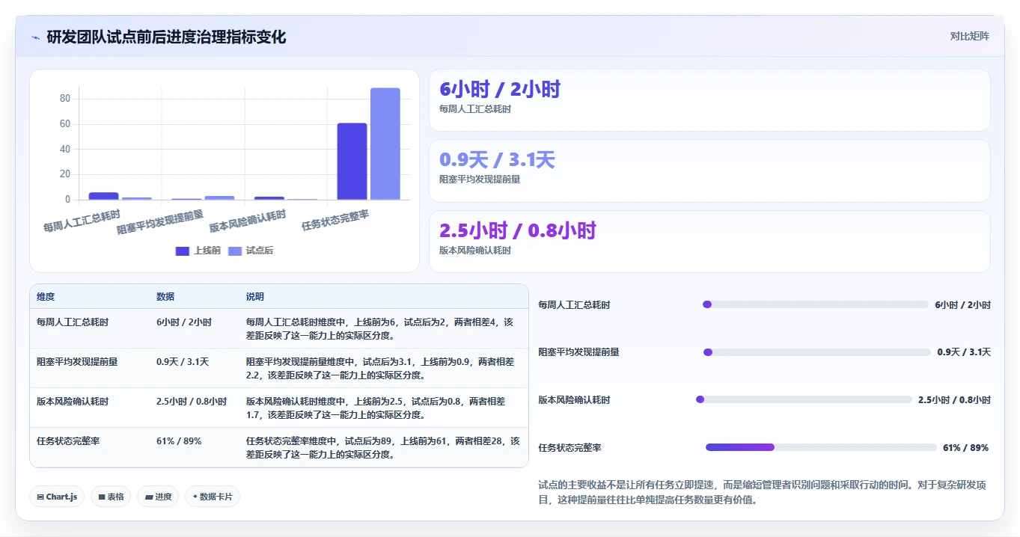Select 版本风险确认耗时 in the table's 维度 column
The height and width of the screenshot is (537, 1020).
coord(73,402)
